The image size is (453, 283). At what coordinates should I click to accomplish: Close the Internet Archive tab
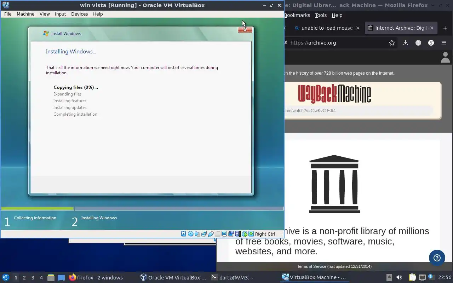point(431,28)
